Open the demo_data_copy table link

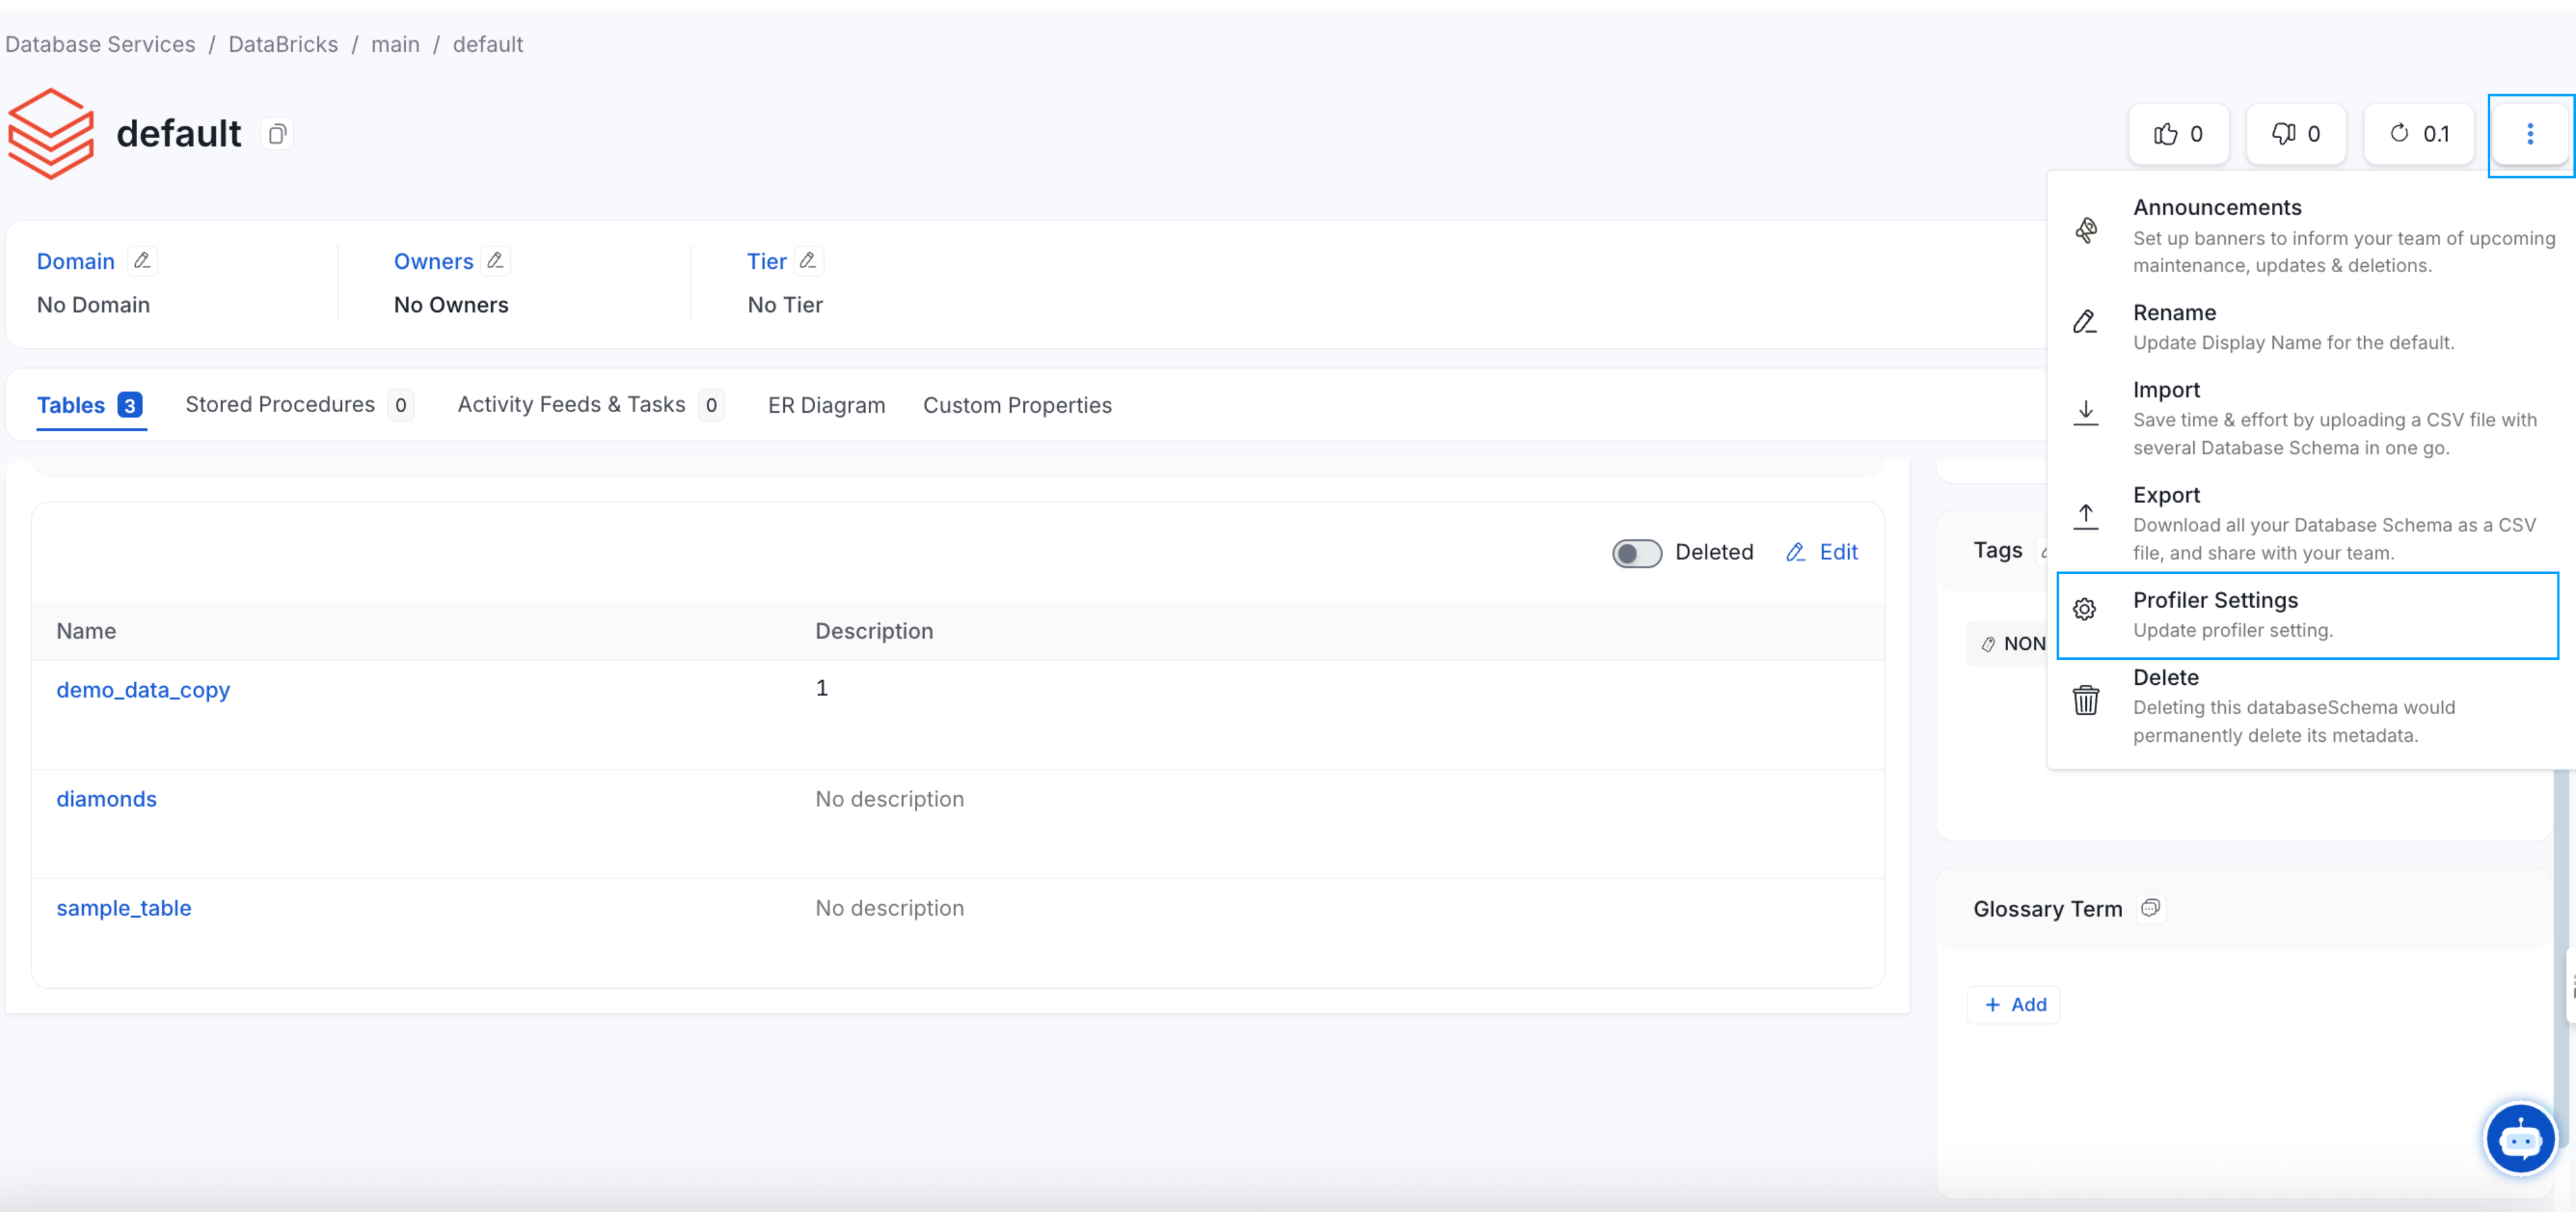[x=143, y=690]
